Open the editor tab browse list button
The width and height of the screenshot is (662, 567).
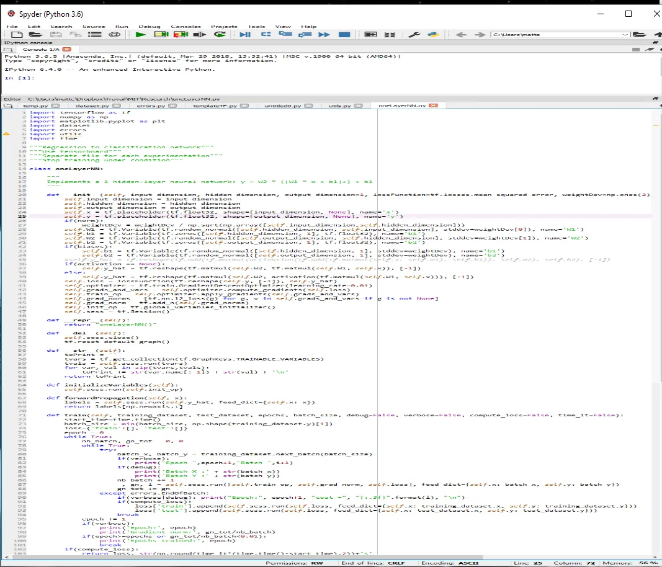tap(8, 106)
